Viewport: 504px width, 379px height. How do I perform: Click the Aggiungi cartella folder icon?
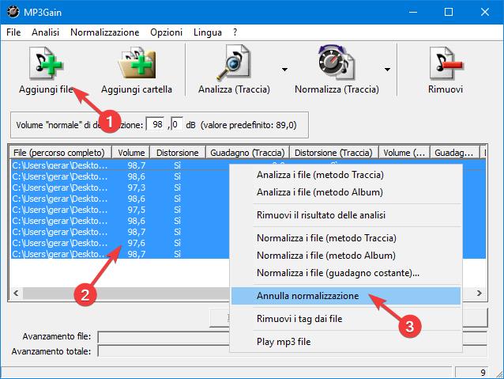[x=137, y=63]
